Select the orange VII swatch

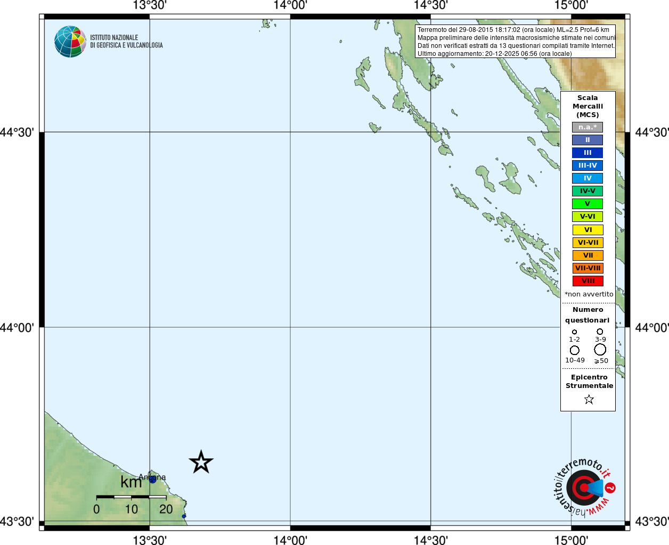[588, 255]
